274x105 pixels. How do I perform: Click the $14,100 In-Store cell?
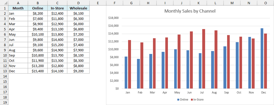pyautogui.click(x=57, y=71)
